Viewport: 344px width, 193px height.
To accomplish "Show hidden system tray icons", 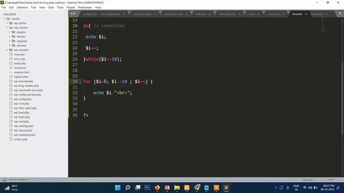I will pyautogui.click(x=276, y=188).
